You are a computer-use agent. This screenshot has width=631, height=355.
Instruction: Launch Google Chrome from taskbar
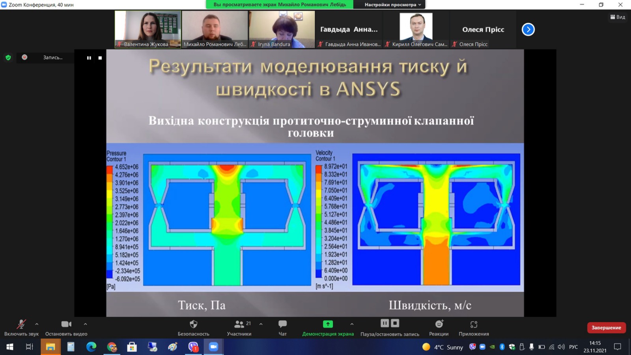(x=112, y=347)
